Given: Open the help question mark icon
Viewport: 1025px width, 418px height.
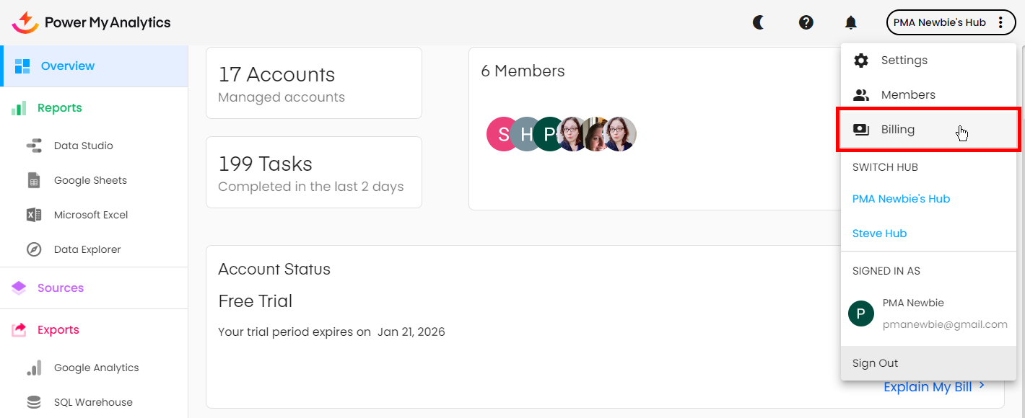Looking at the screenshot, I should coord(806,22).
